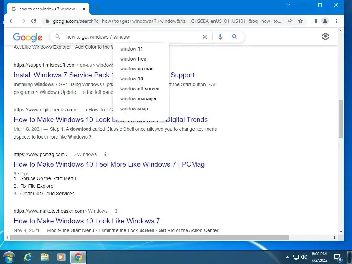This screenshot has width=352, height=264.
Task: Open Chrome's three-dot menu
Action: [x=336, y=21]
